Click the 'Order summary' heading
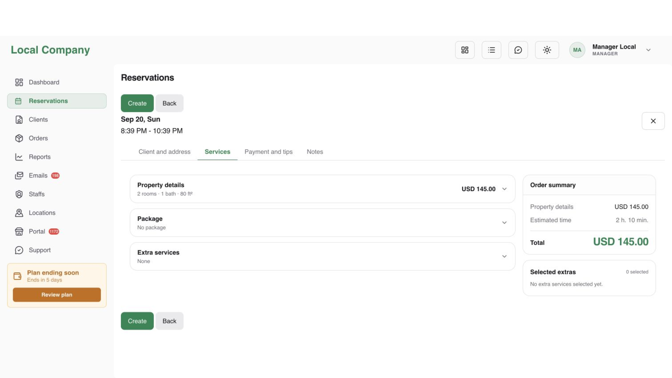The width and height of the screenshot is (672, 378). (553, 185)
